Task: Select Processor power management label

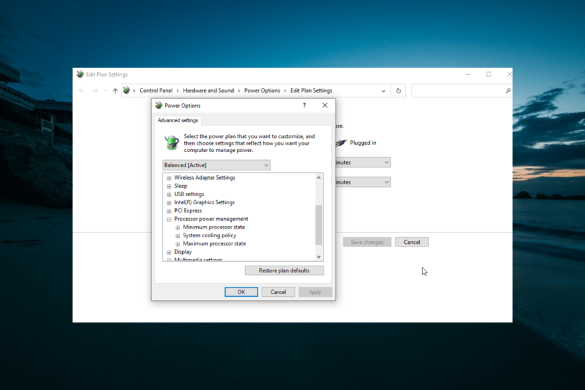Action: 211,219
